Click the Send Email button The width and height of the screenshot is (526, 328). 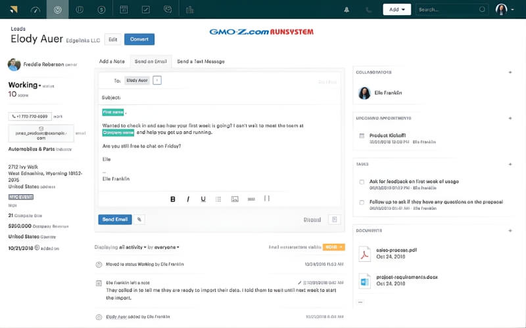[114, 220]
